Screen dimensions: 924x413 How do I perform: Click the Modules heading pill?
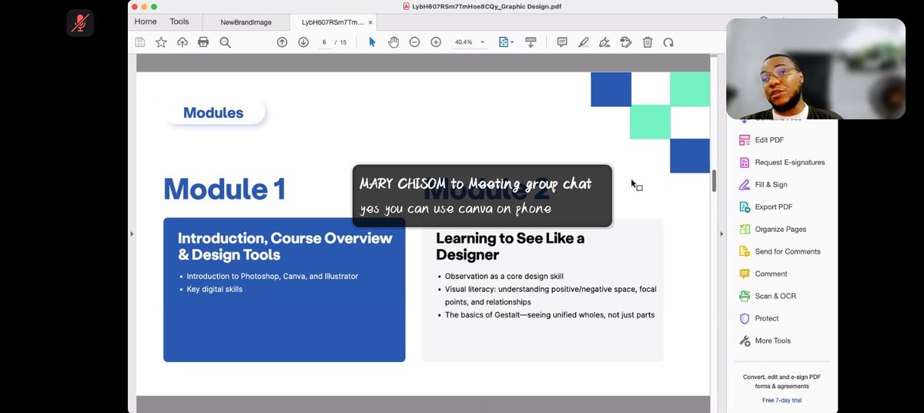(x=214, y=112)
